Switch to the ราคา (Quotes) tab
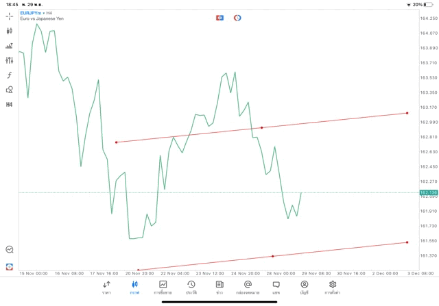This screenshot has width=439, height=306. tap(106, 288)
